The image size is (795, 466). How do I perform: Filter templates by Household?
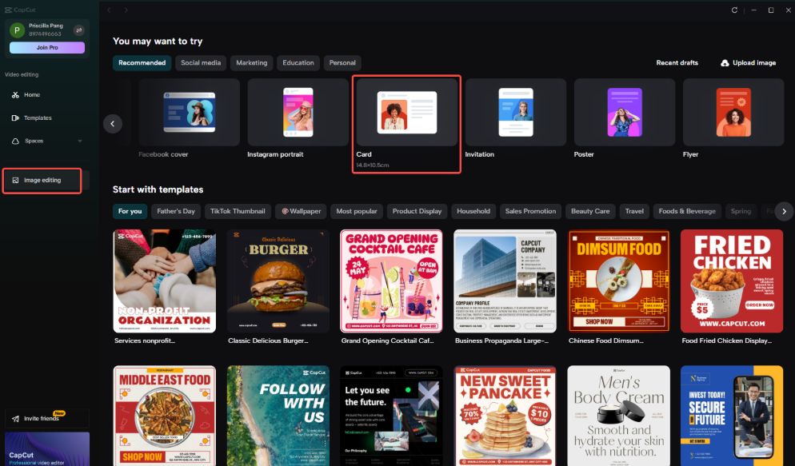tap(473, 211)
